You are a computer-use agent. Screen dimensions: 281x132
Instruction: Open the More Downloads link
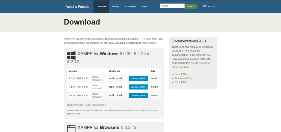(96, 105)
